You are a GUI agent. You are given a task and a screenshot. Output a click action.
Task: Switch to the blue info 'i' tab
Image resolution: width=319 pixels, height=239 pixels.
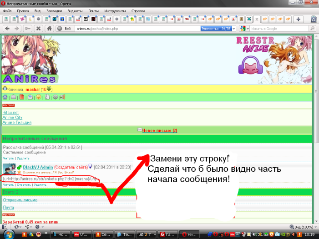(62, 19)
